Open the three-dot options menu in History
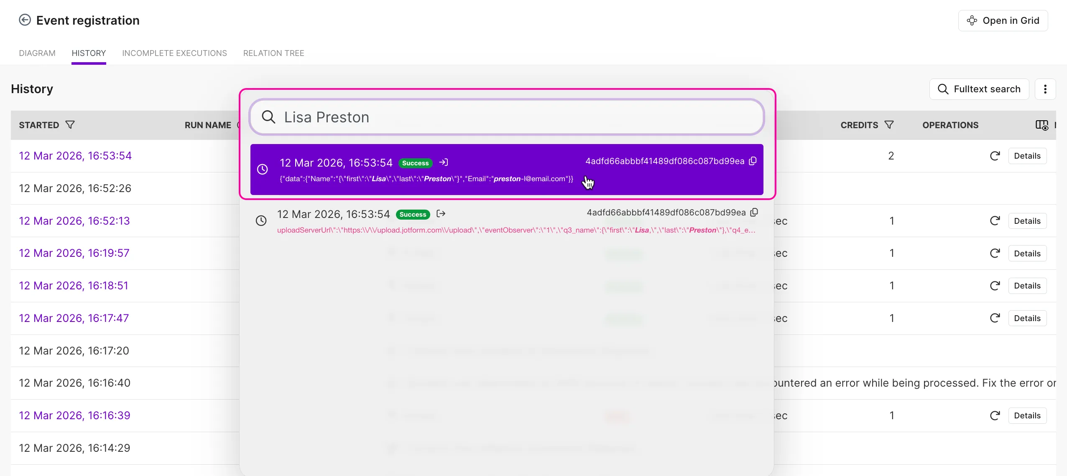 [1045, 89]
